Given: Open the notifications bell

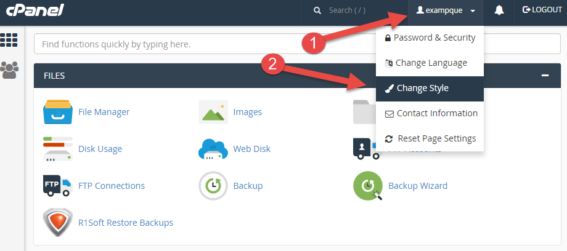Looking at the screenshot, I should (x=499, y=10).
